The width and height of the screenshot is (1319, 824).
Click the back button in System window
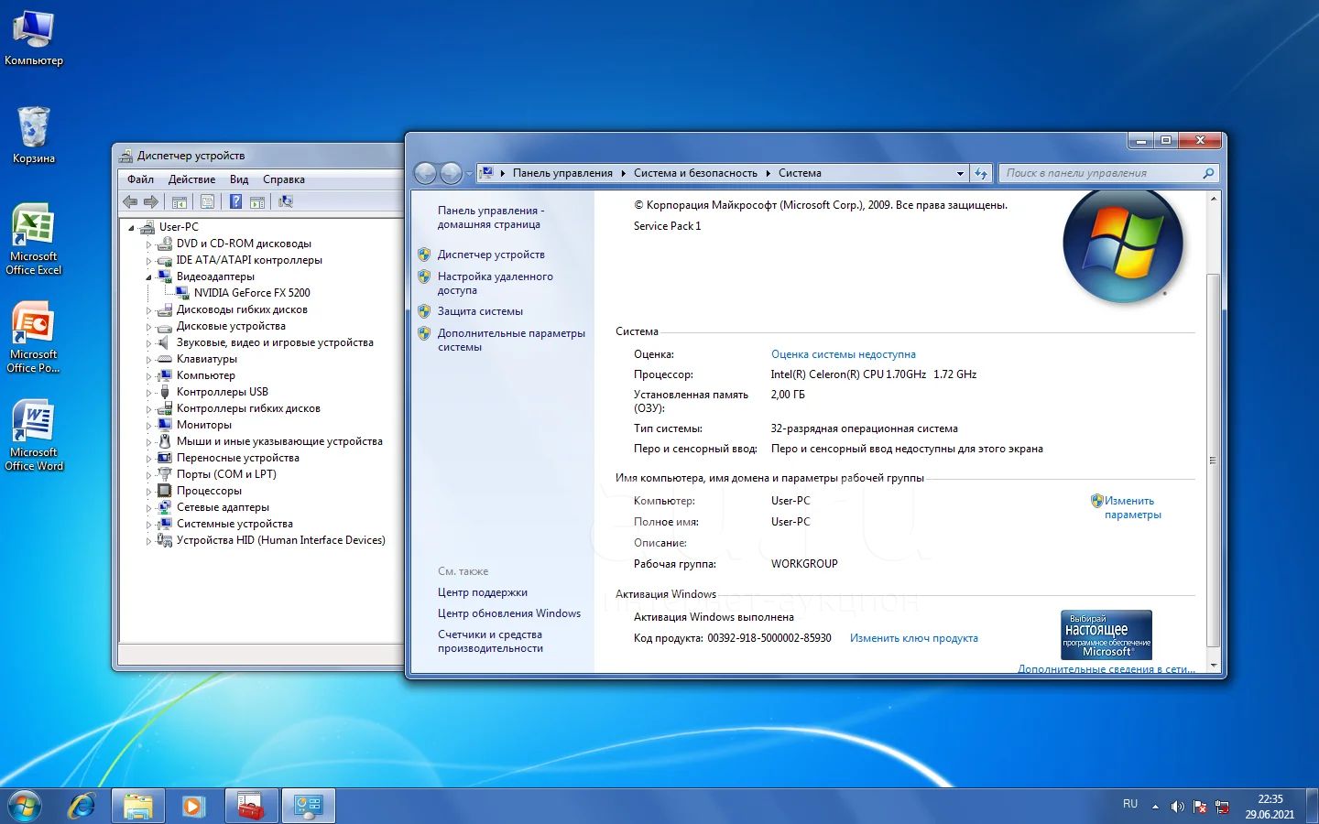click(425, 172)
